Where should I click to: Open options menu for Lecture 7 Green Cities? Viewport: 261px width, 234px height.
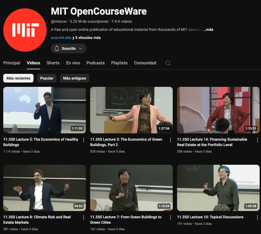click(x=171, y=217)
